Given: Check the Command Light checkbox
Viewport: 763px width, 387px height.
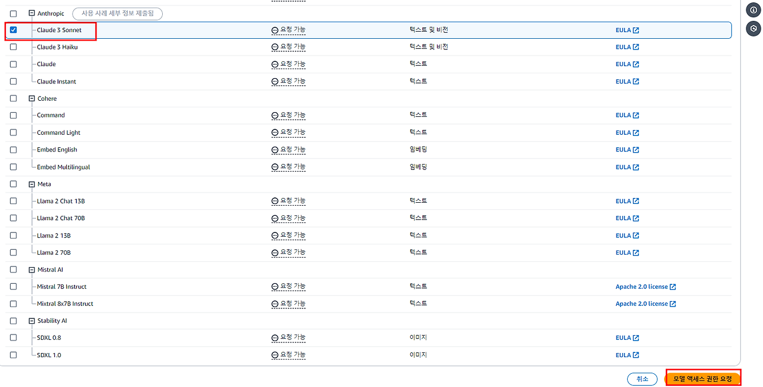Looking at the screenshot, I should 13,132.
